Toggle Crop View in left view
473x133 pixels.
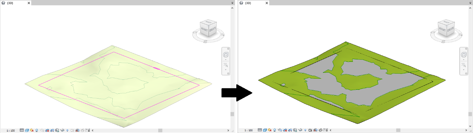[x=47, y=130]
